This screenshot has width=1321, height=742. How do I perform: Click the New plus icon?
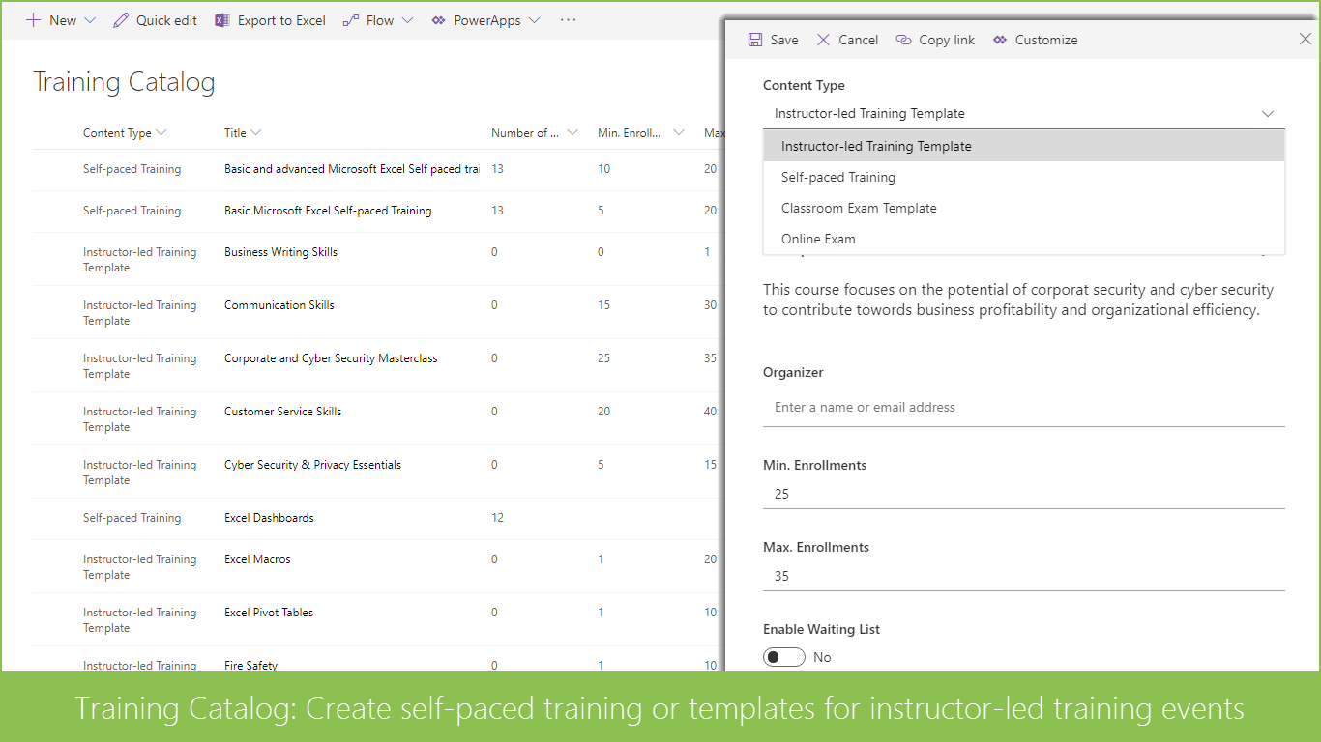point(34,20)
